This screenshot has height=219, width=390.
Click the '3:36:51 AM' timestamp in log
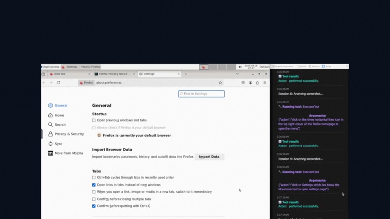coord(283,137)
